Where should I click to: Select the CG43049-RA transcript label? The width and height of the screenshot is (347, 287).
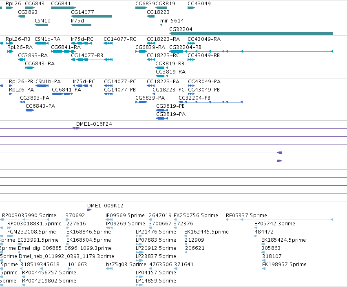coord(204,39)
